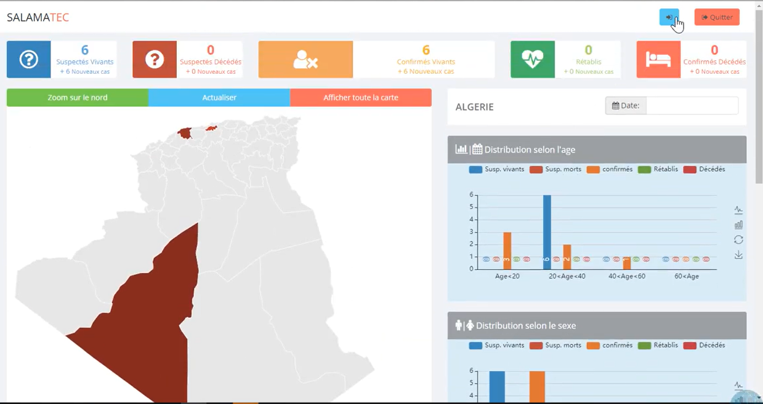Toggle Décédés series in age chart legend
Screen dimensions: 763x404
pos(704,169)
